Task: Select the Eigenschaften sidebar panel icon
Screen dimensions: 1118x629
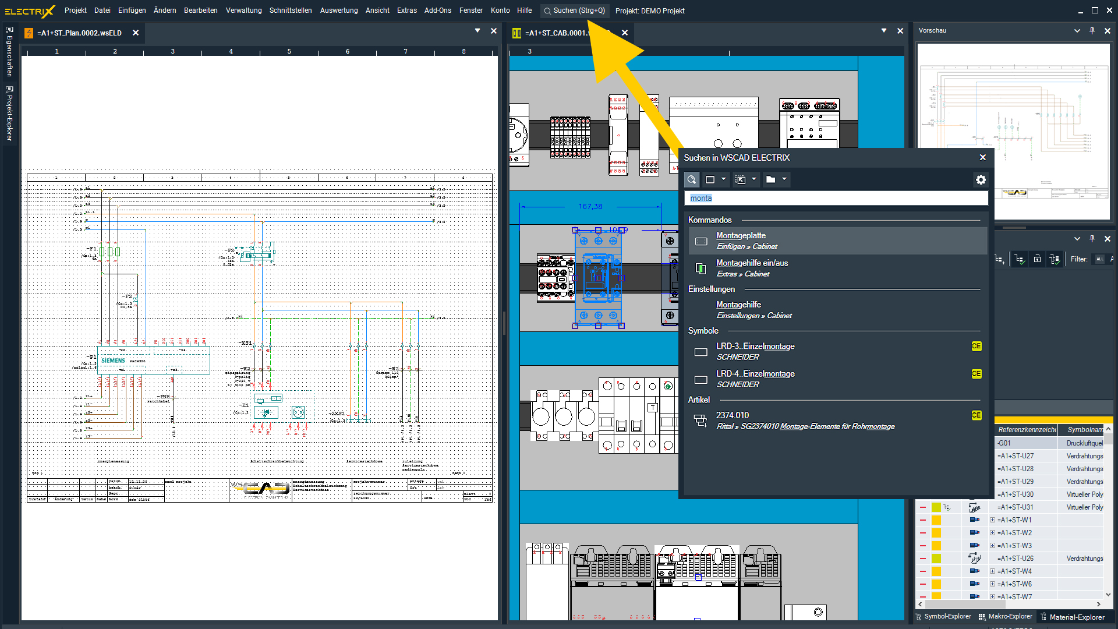Action: coord(8,58)
